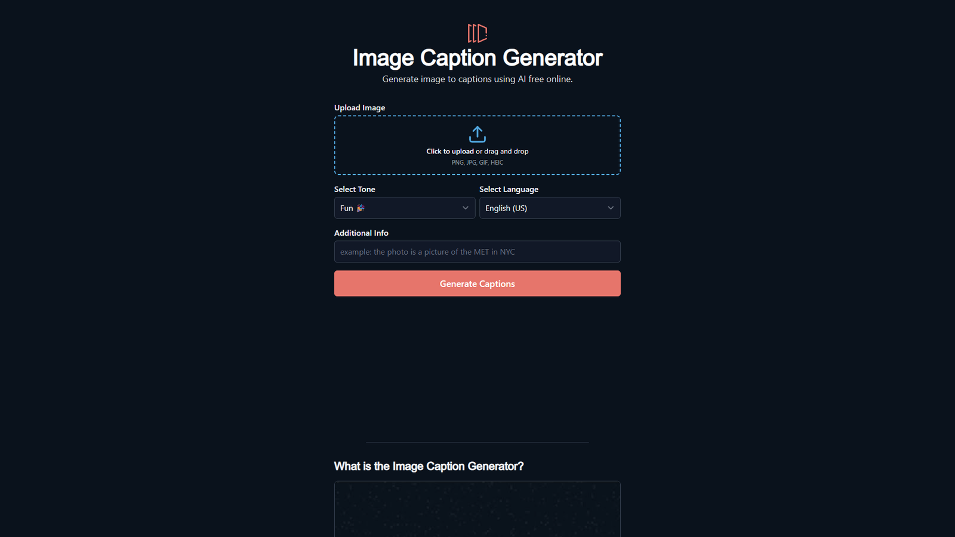The image size is (955, 537).
Task: Click the 'Click to upload' link text
Action: click(x=449, y=151)
